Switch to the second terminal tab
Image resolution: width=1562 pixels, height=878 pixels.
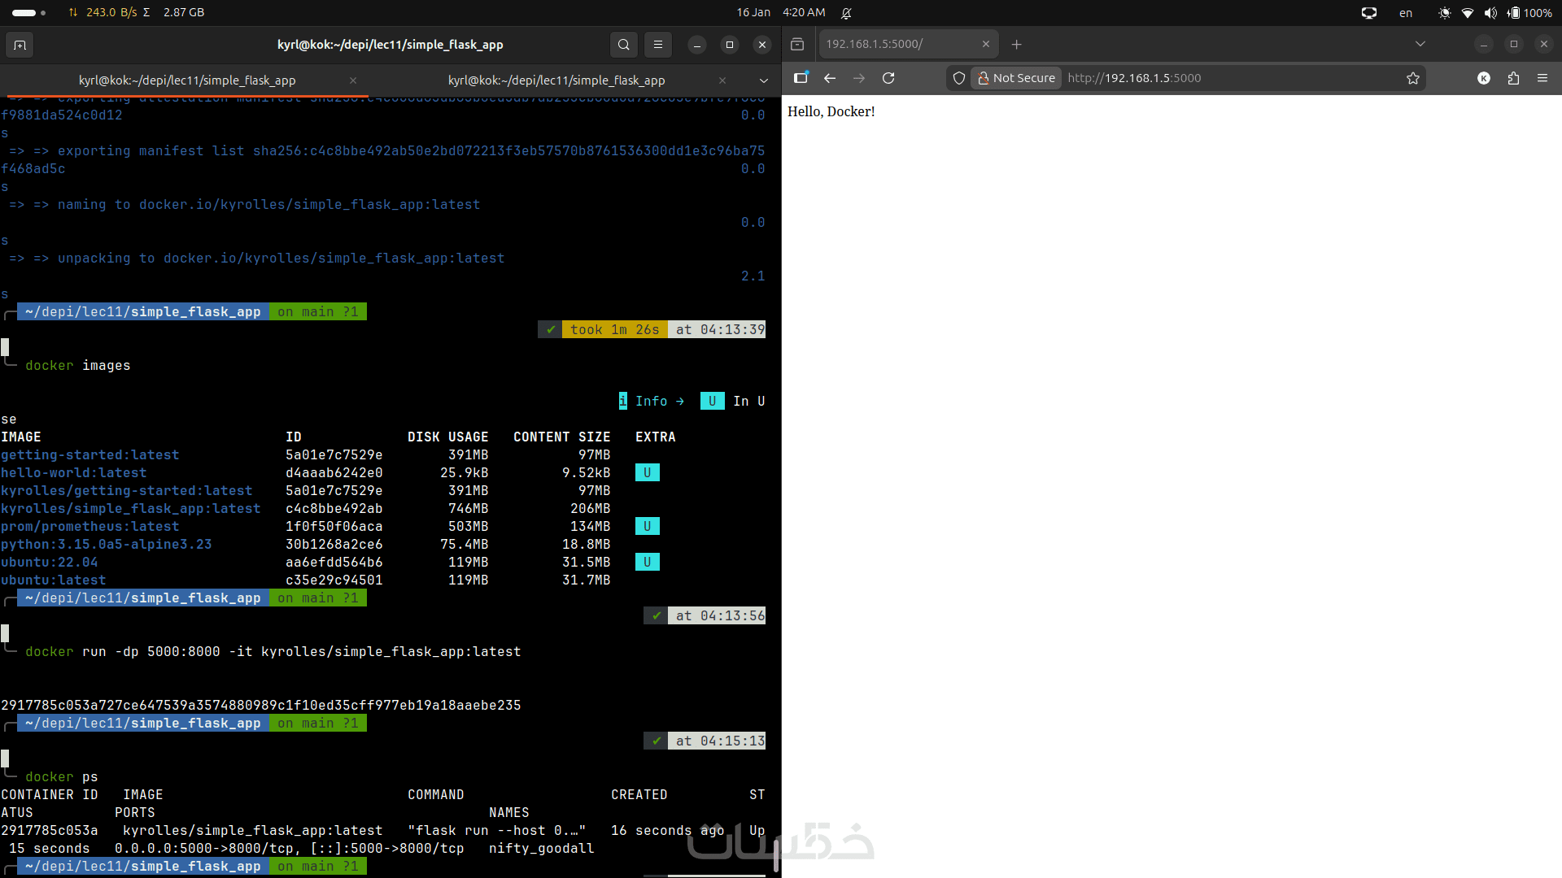tap(556, 80)
